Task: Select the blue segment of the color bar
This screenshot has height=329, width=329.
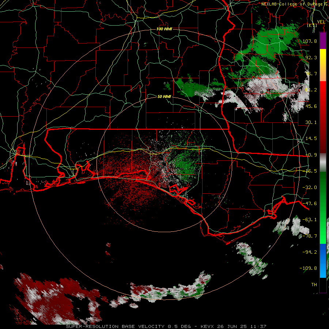Action: tap(323, 261)
